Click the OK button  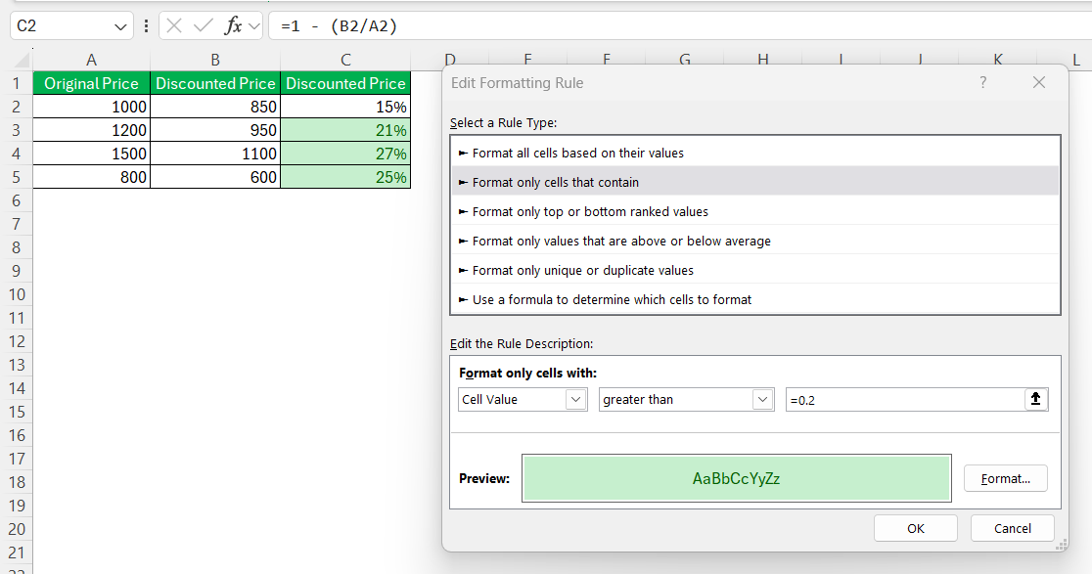click(915, 528)
